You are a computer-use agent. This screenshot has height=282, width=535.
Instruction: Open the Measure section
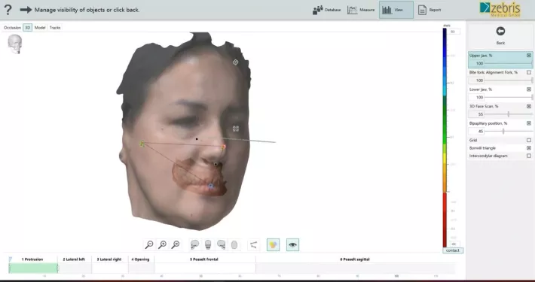[x=361, y=10]
